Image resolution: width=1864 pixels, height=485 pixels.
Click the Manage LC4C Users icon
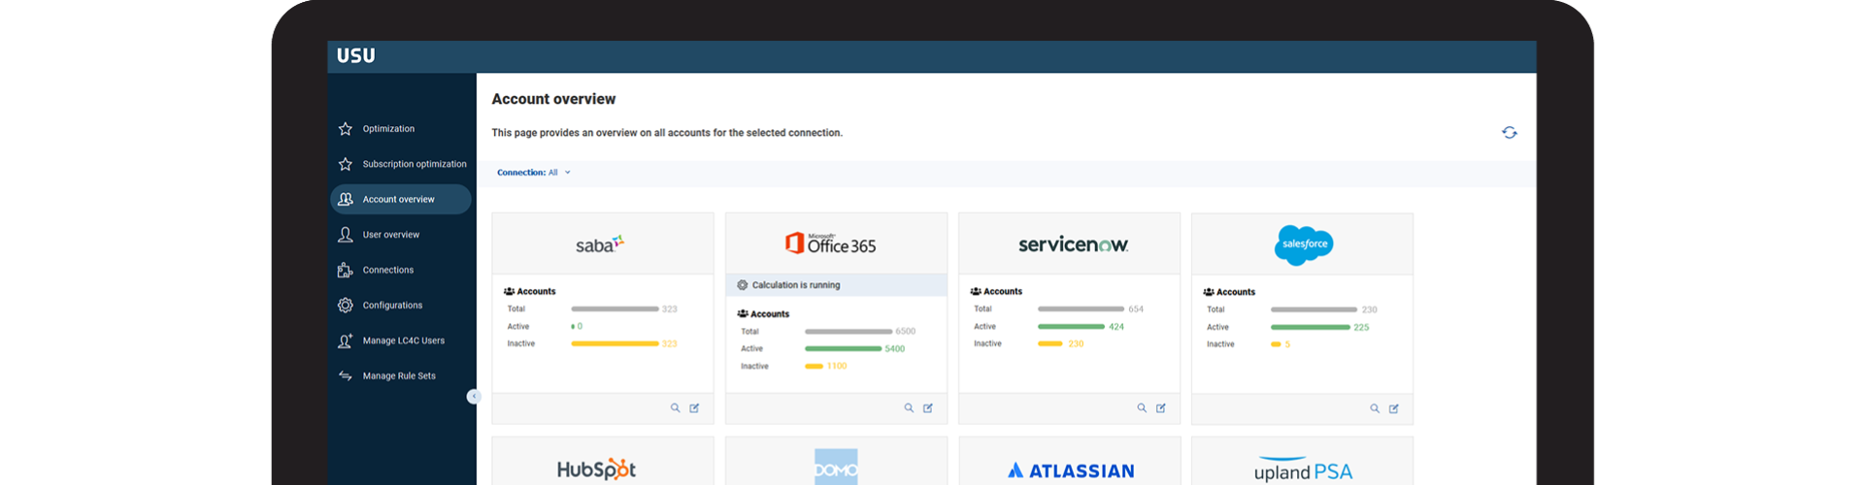(x=346, y=340)
